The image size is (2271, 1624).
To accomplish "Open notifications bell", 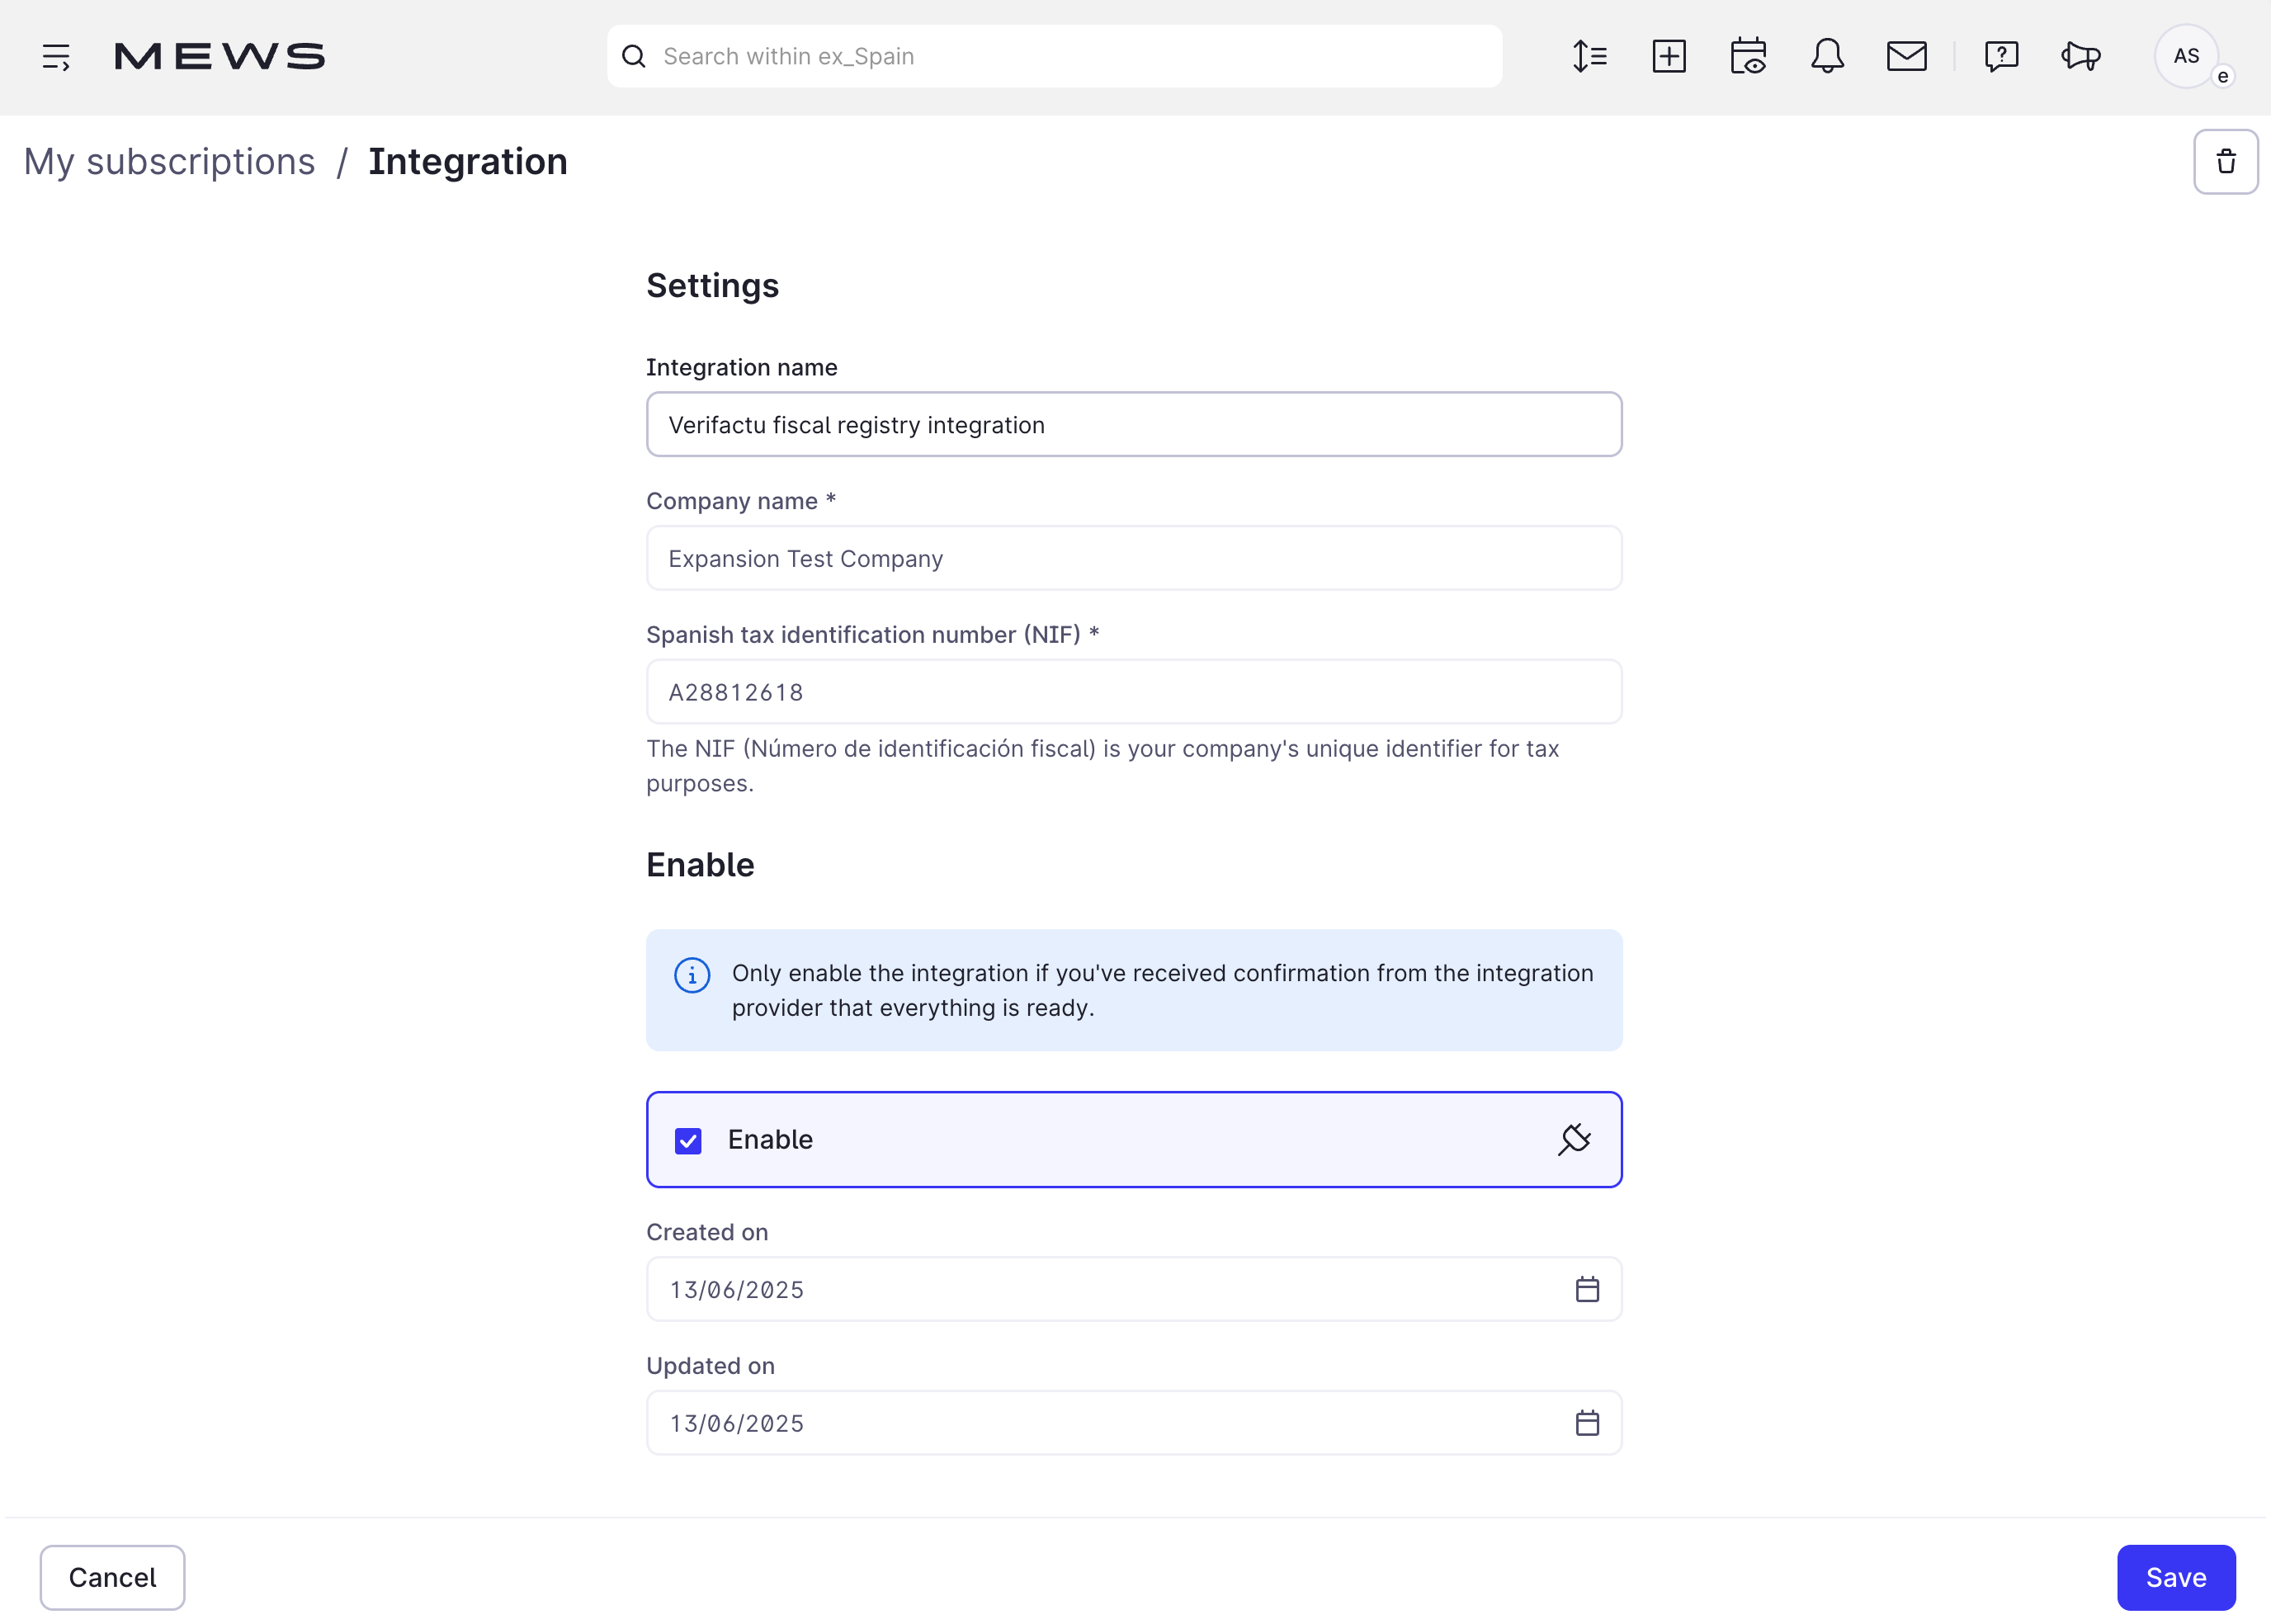I will pyautogui.click(x=1827, y=56).
